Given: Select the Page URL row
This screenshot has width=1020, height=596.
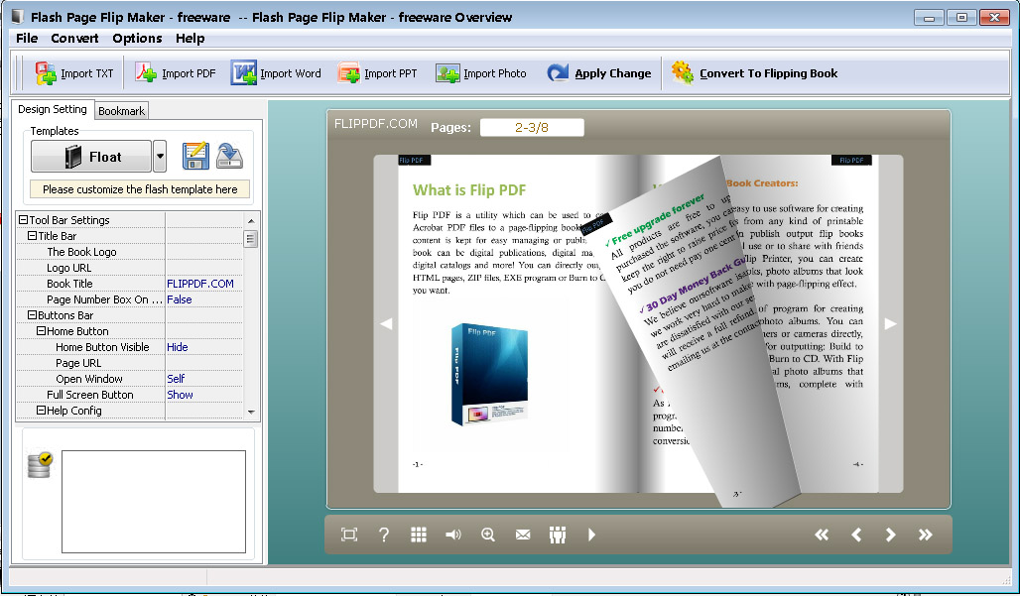Looking at the screenshot, I should pyautogui.click(x=129, y=363).
